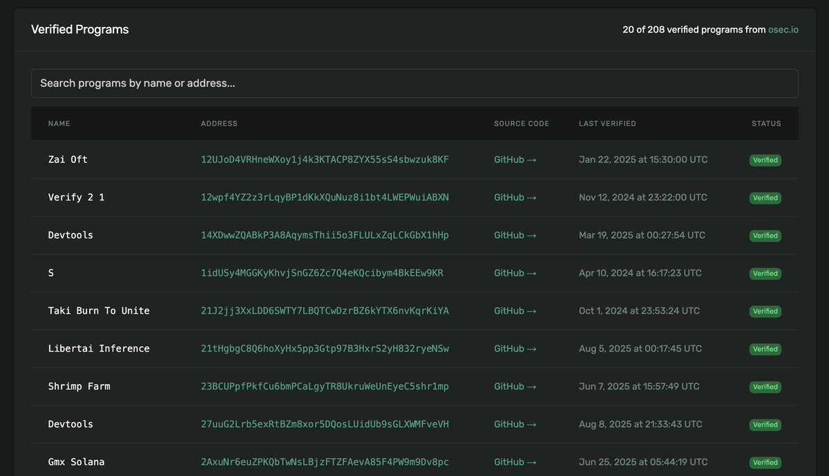Sort table by LAST VERIFIED column header
Viewport: 829px width, 476px height.
[607, 123]
